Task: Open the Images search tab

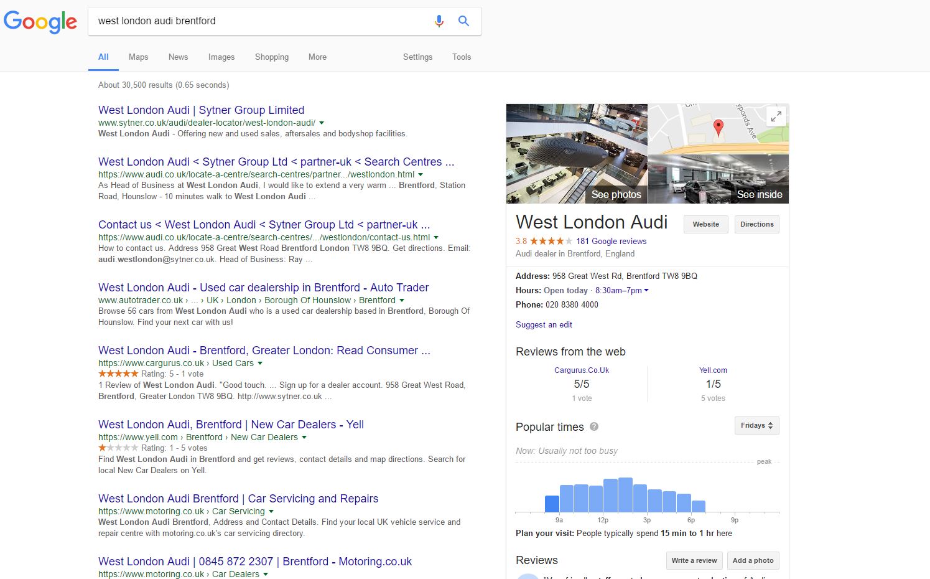Action: coord(221,57)
